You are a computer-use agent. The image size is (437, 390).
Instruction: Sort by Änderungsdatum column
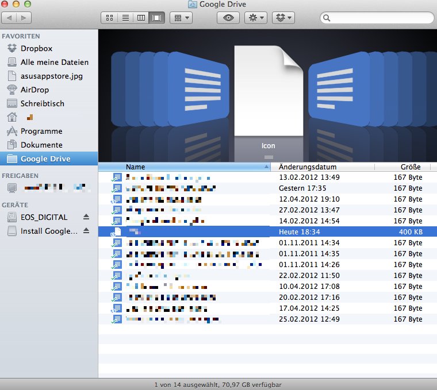point(323,167)
